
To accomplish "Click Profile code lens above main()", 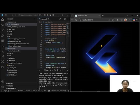I will point(55,39).
